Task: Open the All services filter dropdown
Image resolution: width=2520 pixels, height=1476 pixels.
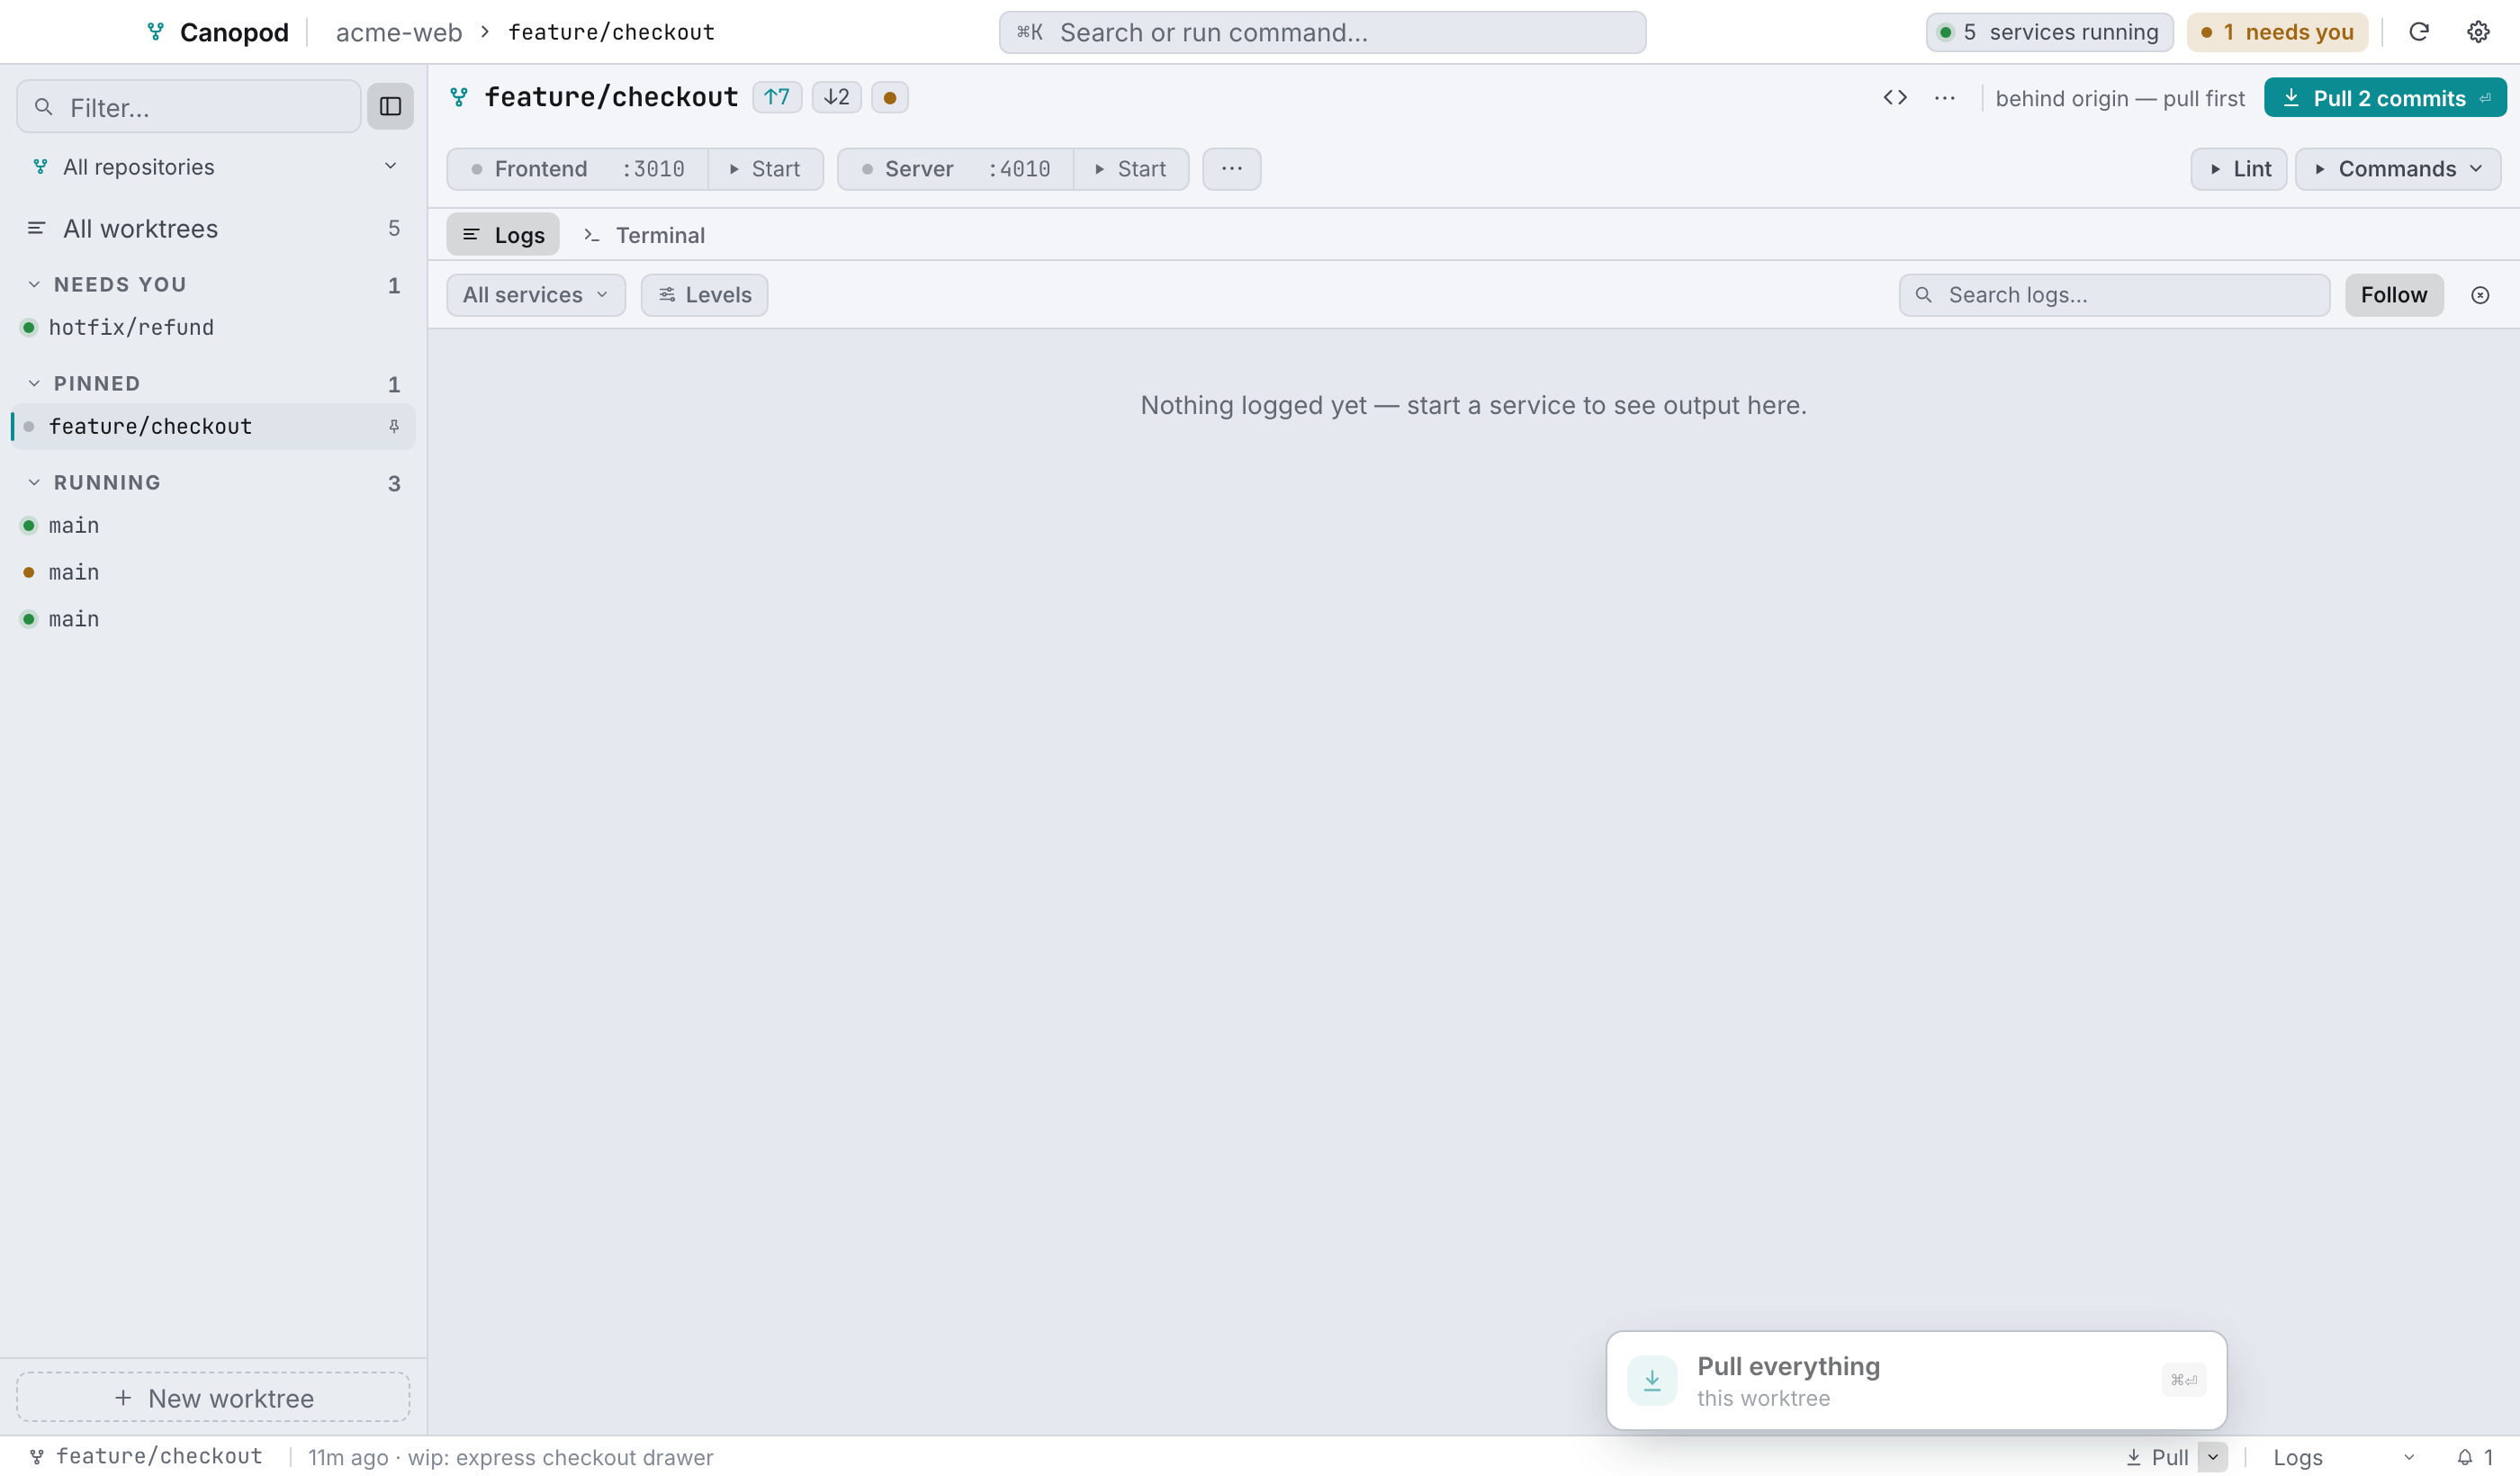Action: [x=536, y=295]
